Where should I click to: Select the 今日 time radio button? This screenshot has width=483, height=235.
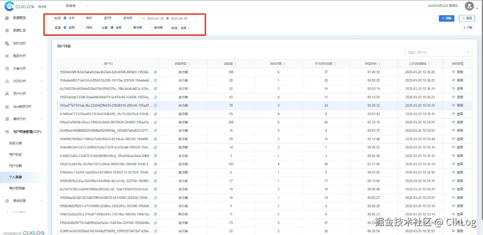pos(65,18)
